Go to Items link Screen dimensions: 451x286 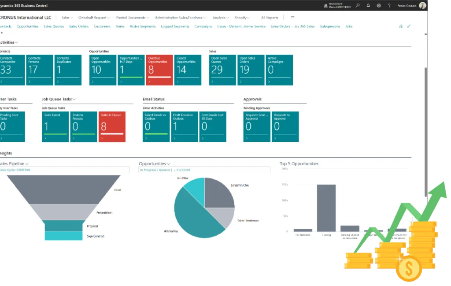click(x=120, y=26)
